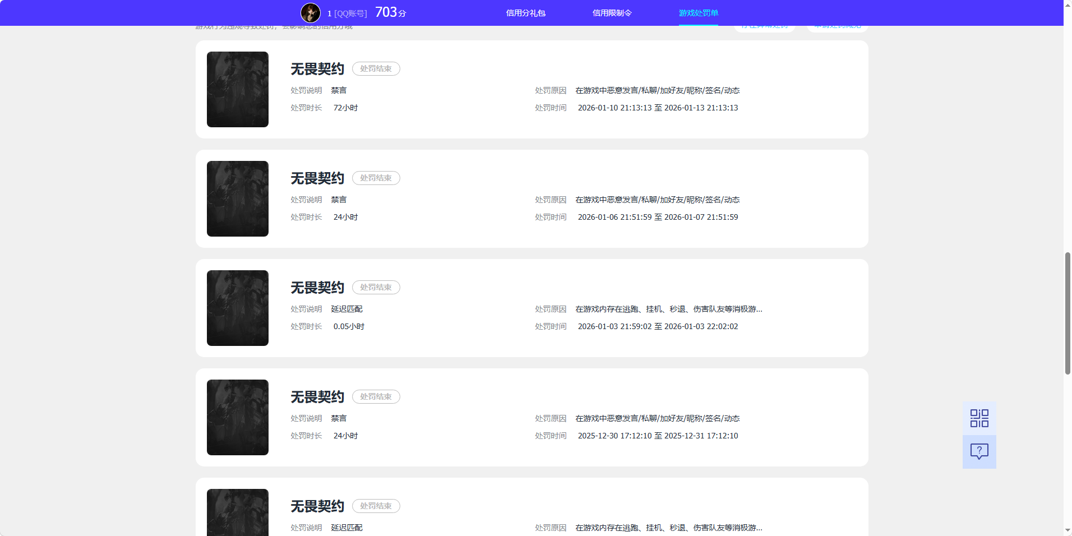Image resolution: width=1072 pixels, height=536 pixels.
Task: Click 无畏契约 title of the 72小时 card
Action: [317, 69]
